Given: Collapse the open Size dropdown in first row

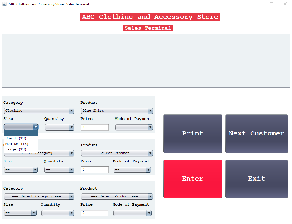Looking at the screenshot, I should tap(21, 127).
